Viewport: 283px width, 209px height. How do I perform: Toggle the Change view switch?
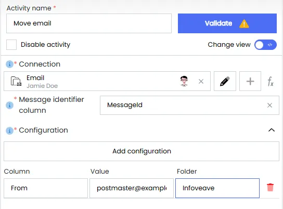(265, 45)
